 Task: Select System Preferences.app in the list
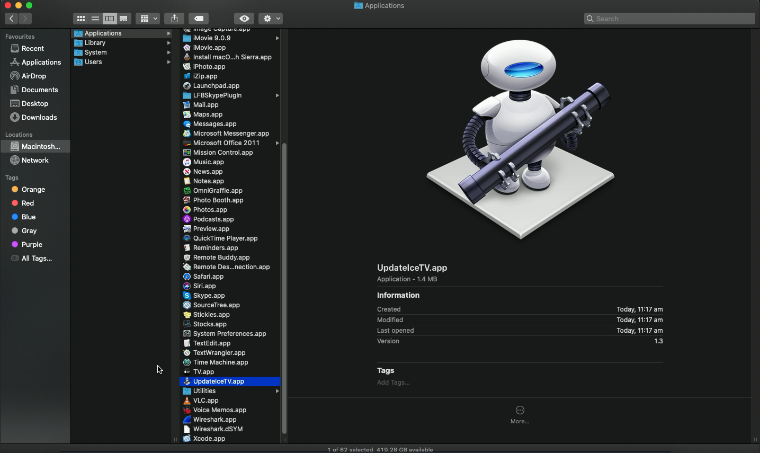(230, 334)
